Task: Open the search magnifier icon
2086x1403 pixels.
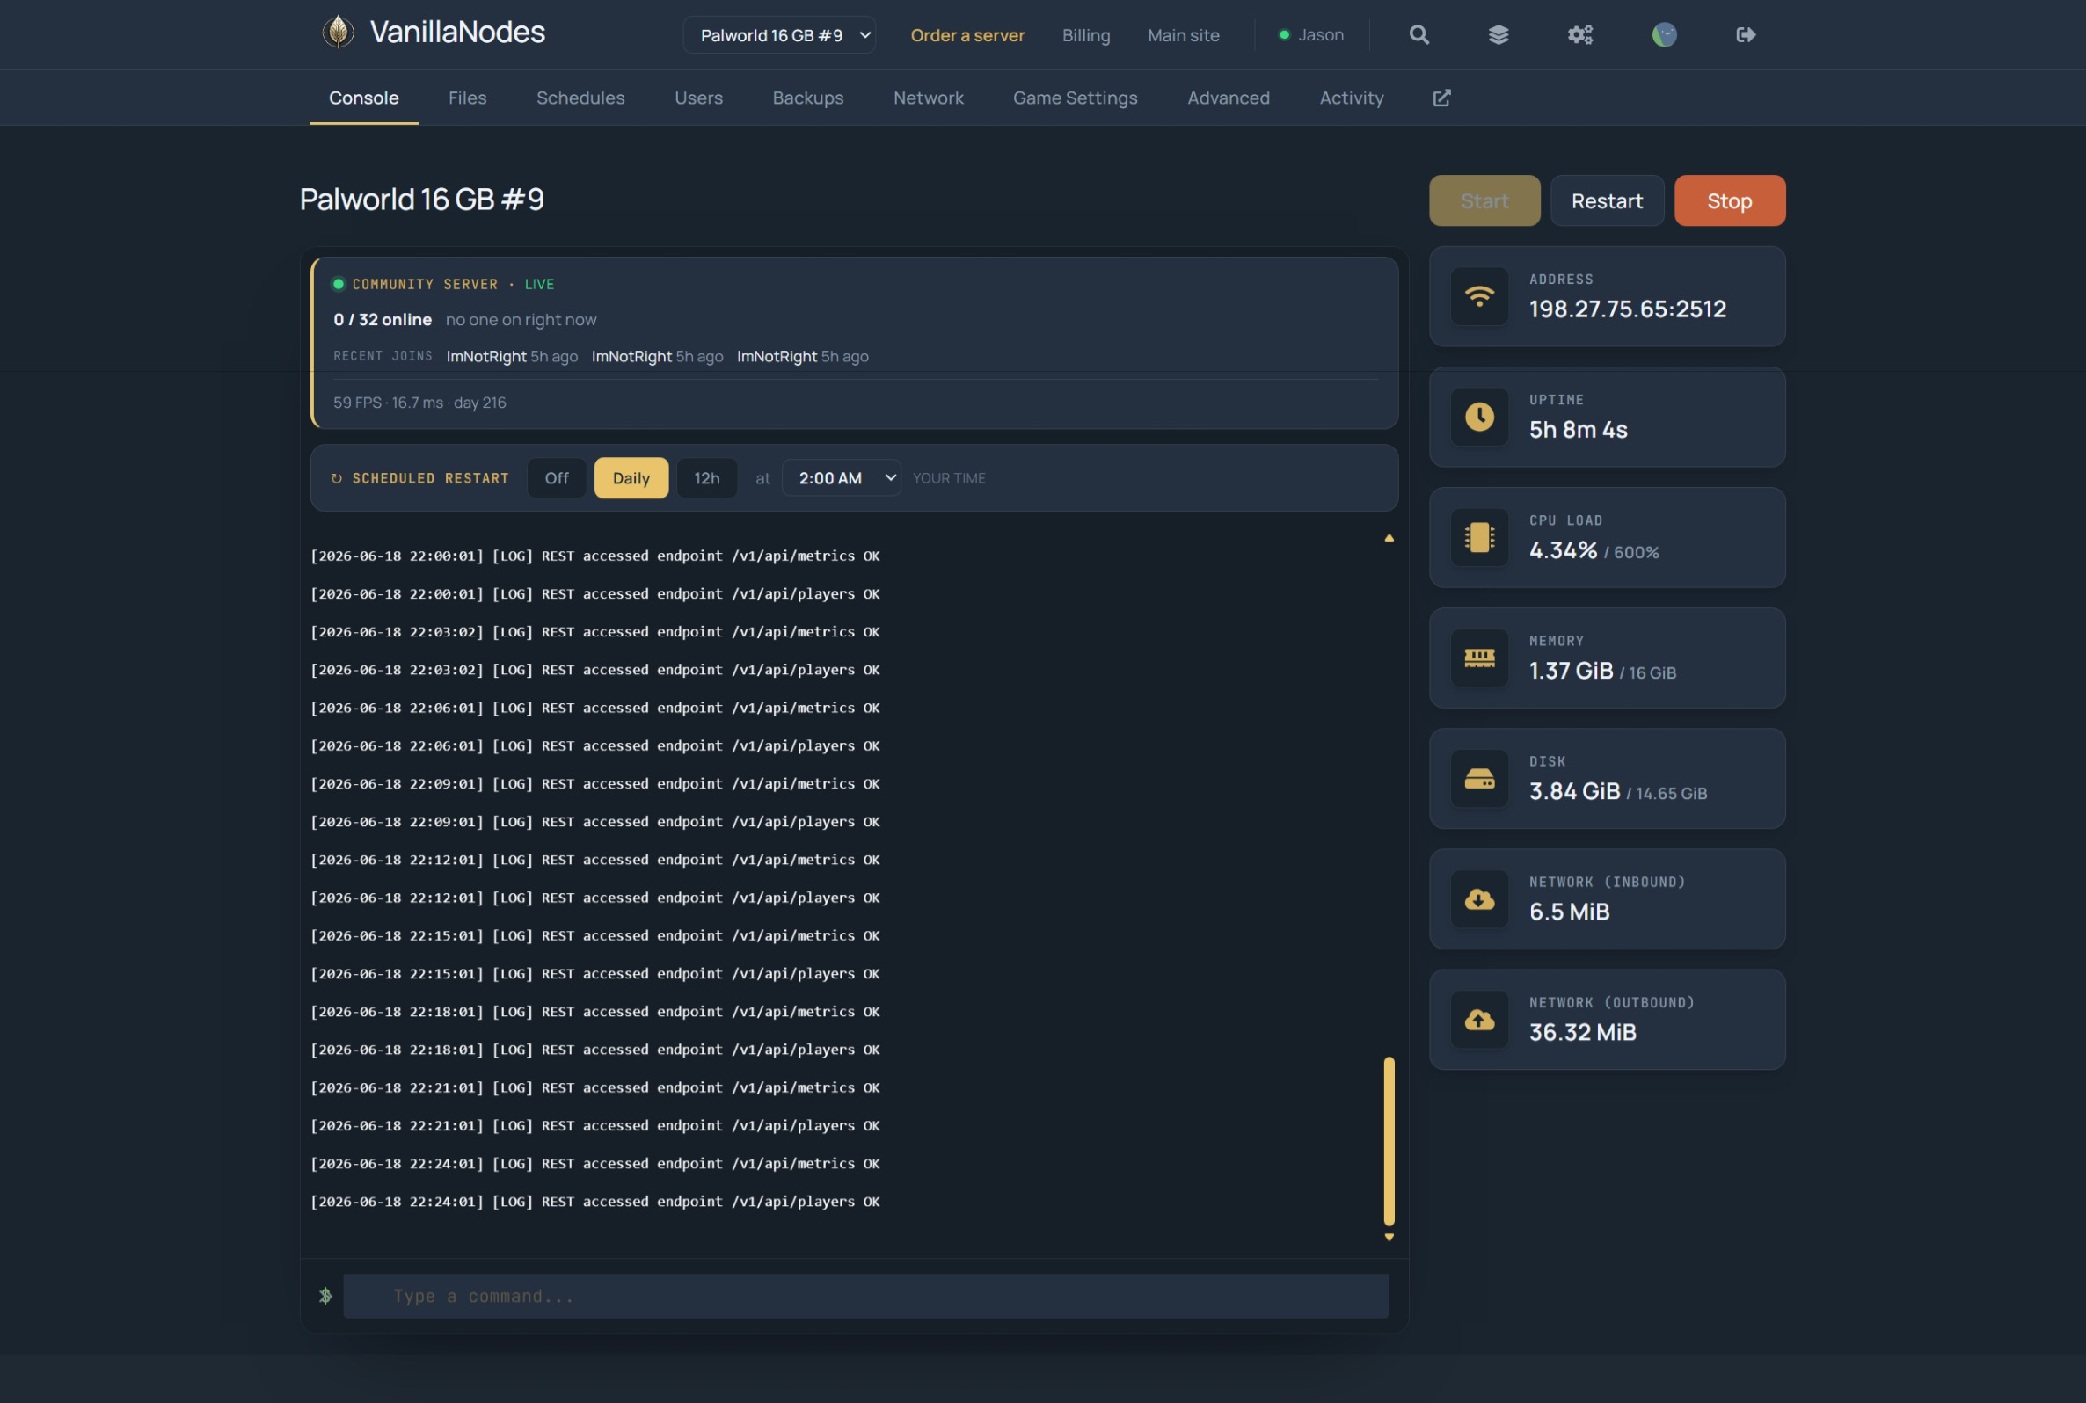Action: tap(1419, 35)
